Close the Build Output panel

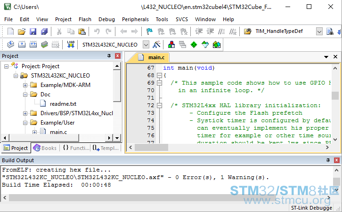click(336, 160)
